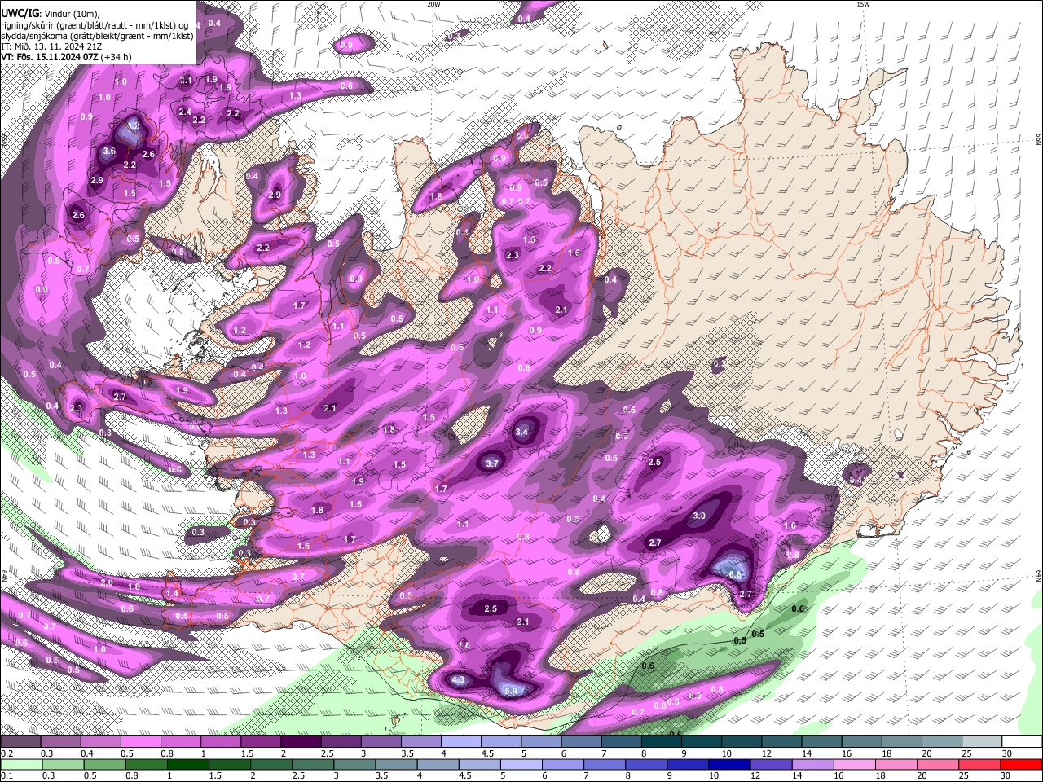Click the "0.1" label starting the lower legend
Screen dimensions: 1043x782
(7, 777)
